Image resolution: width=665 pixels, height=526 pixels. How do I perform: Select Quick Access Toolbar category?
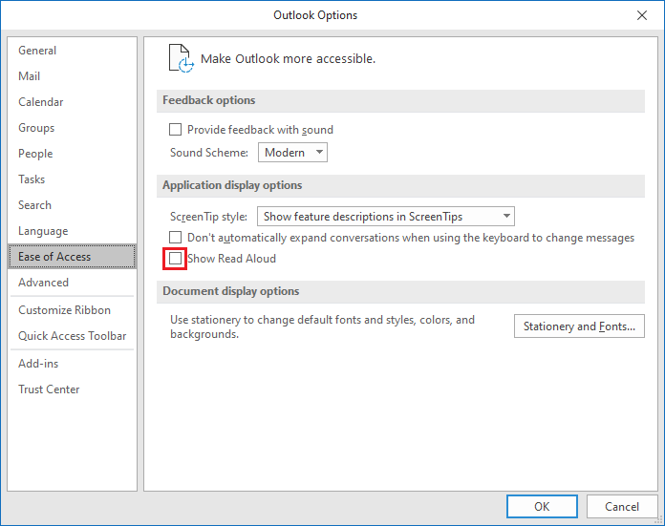click(72, 336)
